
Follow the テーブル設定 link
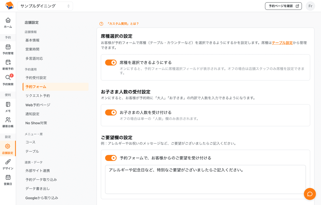(x=282, y=43)
